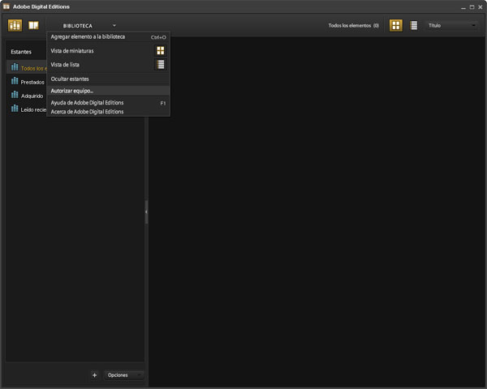Select list view in top toolbar

[413, 25]
